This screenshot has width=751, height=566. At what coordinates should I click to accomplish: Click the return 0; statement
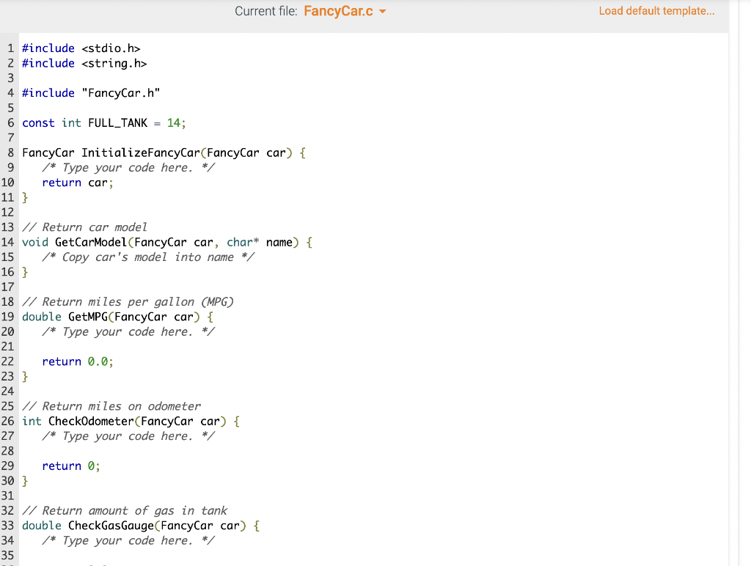[x=71, y=466]
